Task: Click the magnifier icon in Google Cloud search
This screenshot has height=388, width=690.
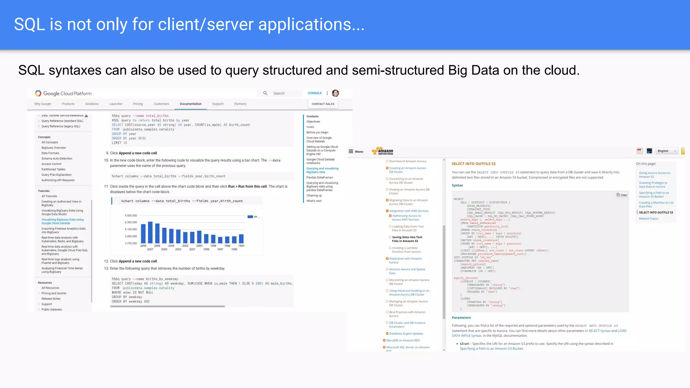Action: [x=265, y=93]
